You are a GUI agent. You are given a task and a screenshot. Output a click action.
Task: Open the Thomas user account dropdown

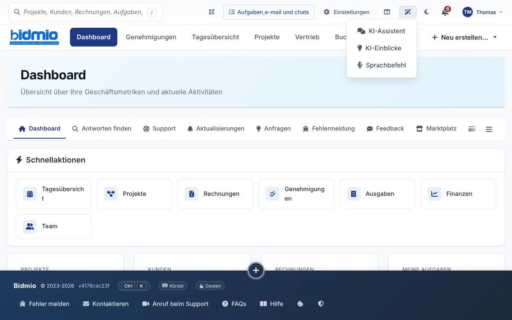click(482, 12)
